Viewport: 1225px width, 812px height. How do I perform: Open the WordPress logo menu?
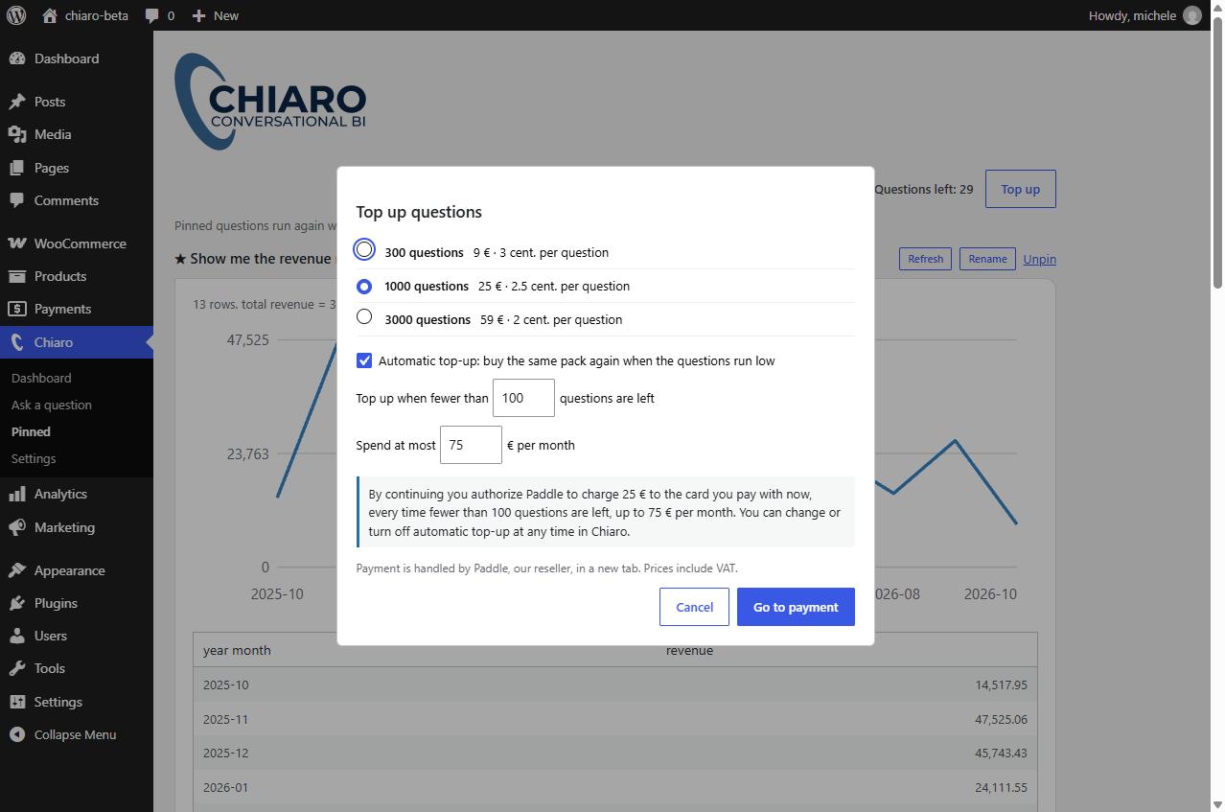pos(16,15)
